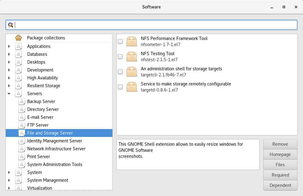303x196 pixels.
Task: Select 'targetd-0.8.6-1.el7' version text
Action: (x=160, y=90)
